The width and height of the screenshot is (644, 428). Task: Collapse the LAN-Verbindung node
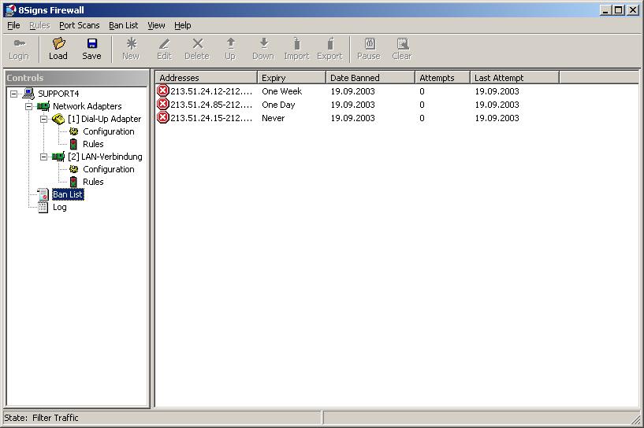(44, 157)
